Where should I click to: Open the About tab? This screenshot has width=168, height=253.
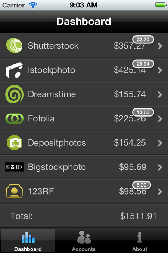tap(140, 241)
